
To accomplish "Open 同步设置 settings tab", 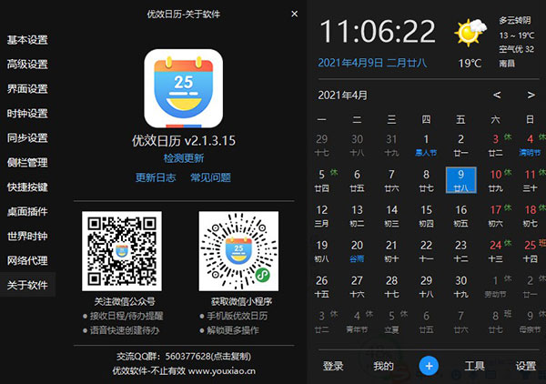I will pos(27,138).
